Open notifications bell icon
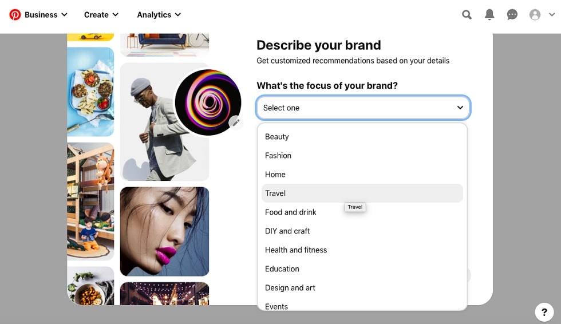The height and width of the screenshot is (324, 561). tap(489, 15)
